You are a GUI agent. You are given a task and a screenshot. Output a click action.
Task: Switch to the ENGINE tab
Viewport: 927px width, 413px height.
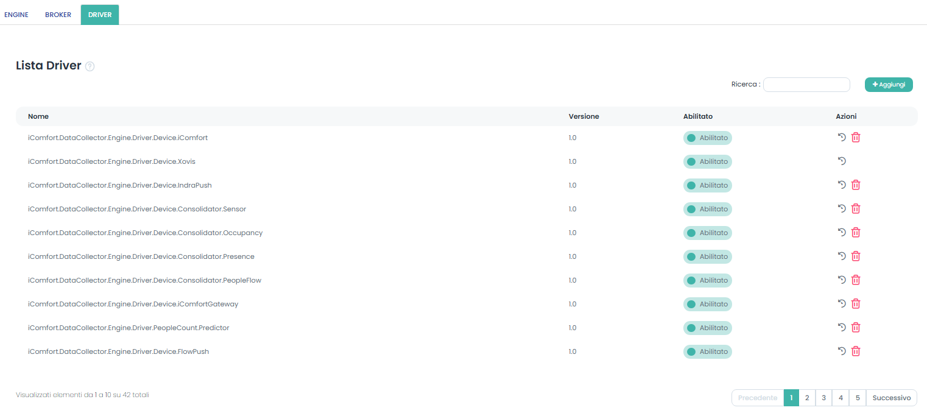click(x=16, y=15)
